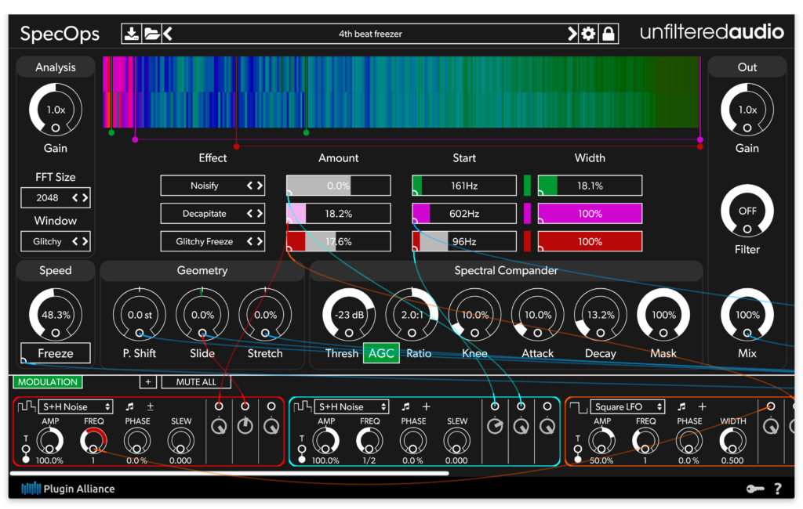
Task: Change the Square LFO modulator type dropdown
Action: [x=626, y=406]
